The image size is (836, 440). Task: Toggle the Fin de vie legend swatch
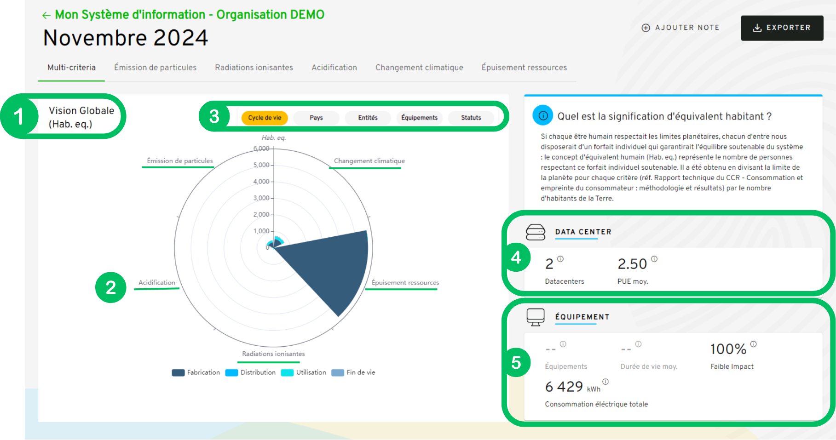(x=338, y=372)
